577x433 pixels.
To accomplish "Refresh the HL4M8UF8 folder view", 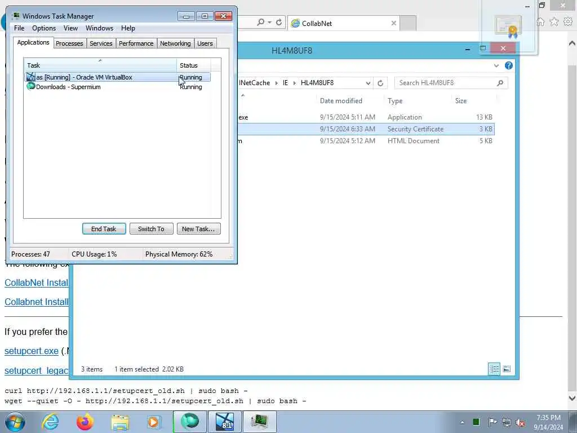I will [380, 83].
